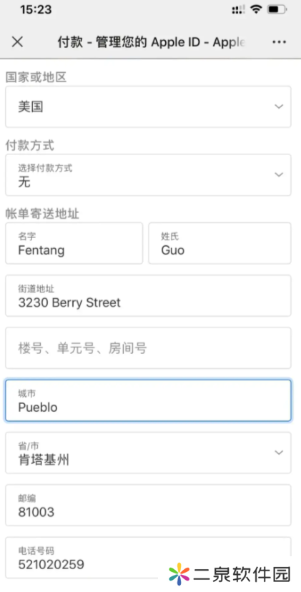Image resolution: width=301 pixels, height=592 pixels.
Task: Tap the cellular signal bars icon
Action: point(238,9)
